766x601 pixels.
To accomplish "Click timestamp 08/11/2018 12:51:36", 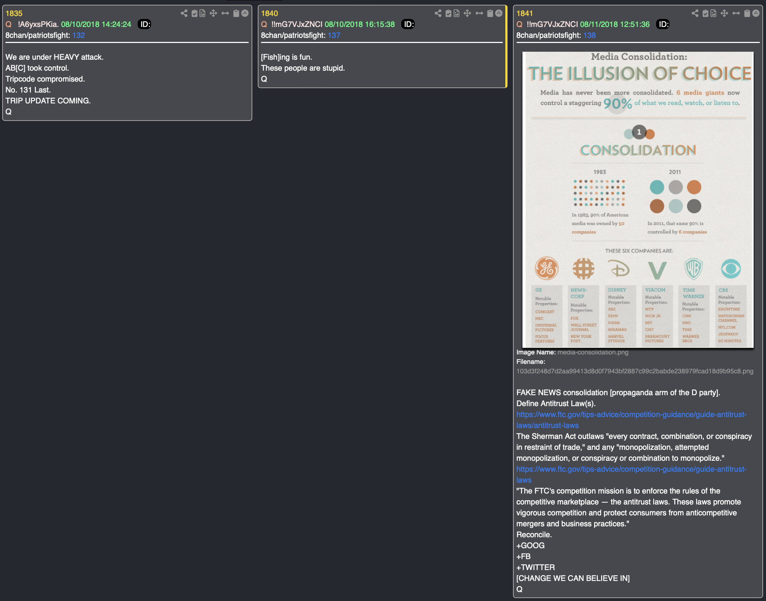I will click(615, 24).
